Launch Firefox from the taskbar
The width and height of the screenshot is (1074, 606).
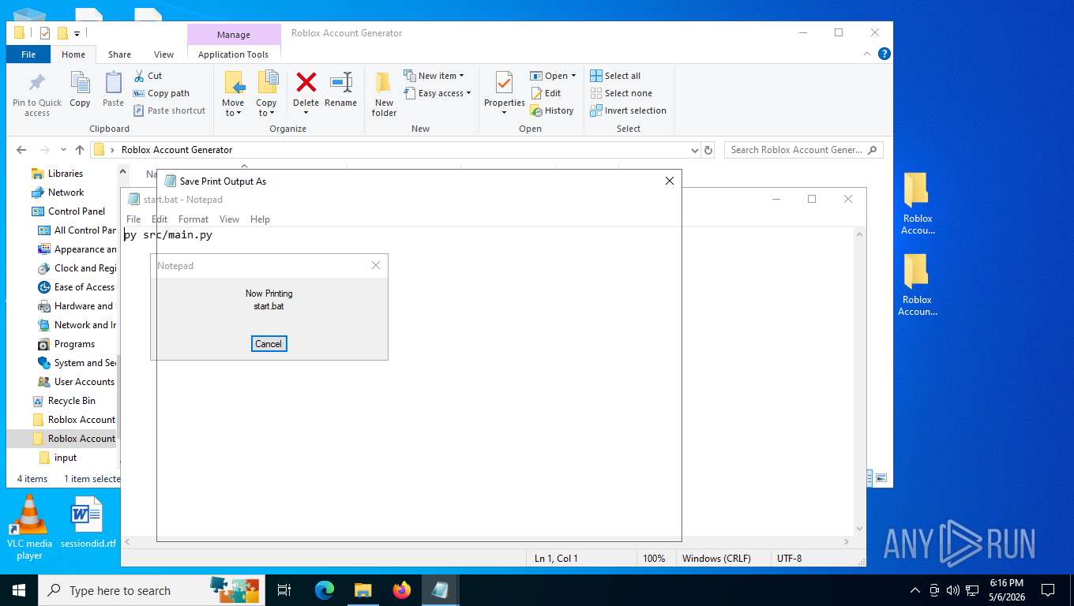coord(402,590)
